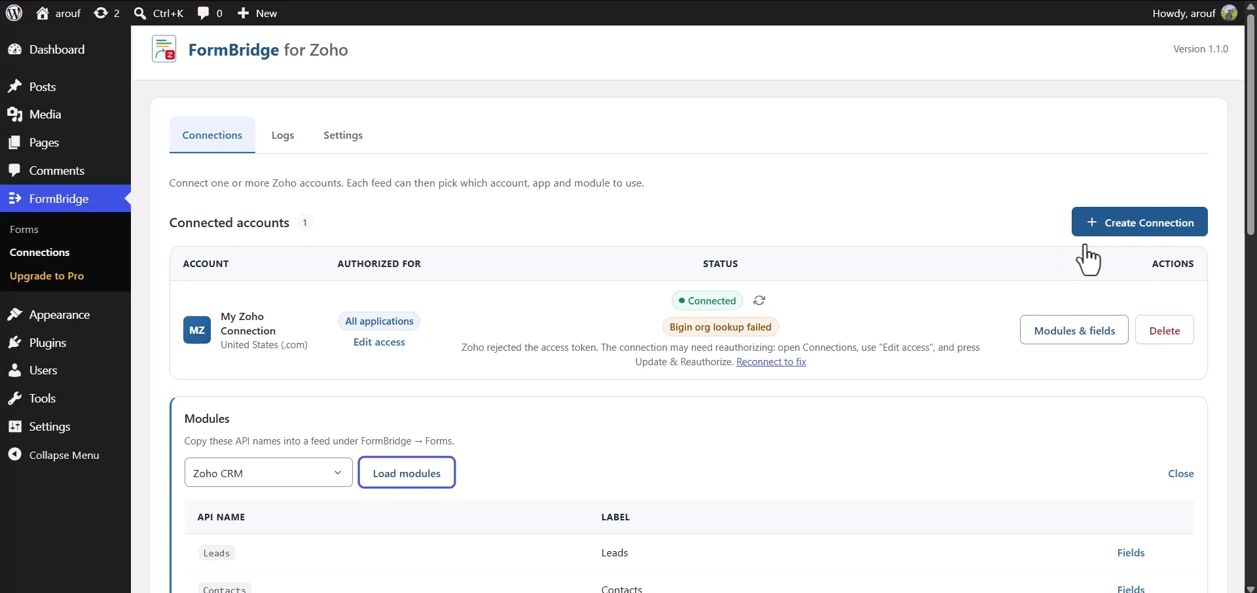Refresh connection status with the sync icon
Screen dimensions: 1257x593
click(759, 300)
